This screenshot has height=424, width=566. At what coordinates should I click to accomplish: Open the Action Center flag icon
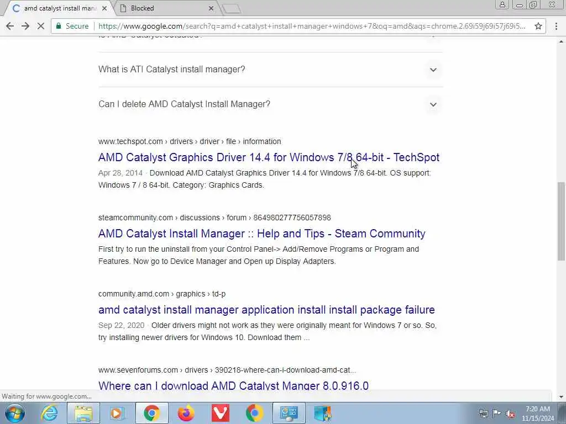coord(497,414)
